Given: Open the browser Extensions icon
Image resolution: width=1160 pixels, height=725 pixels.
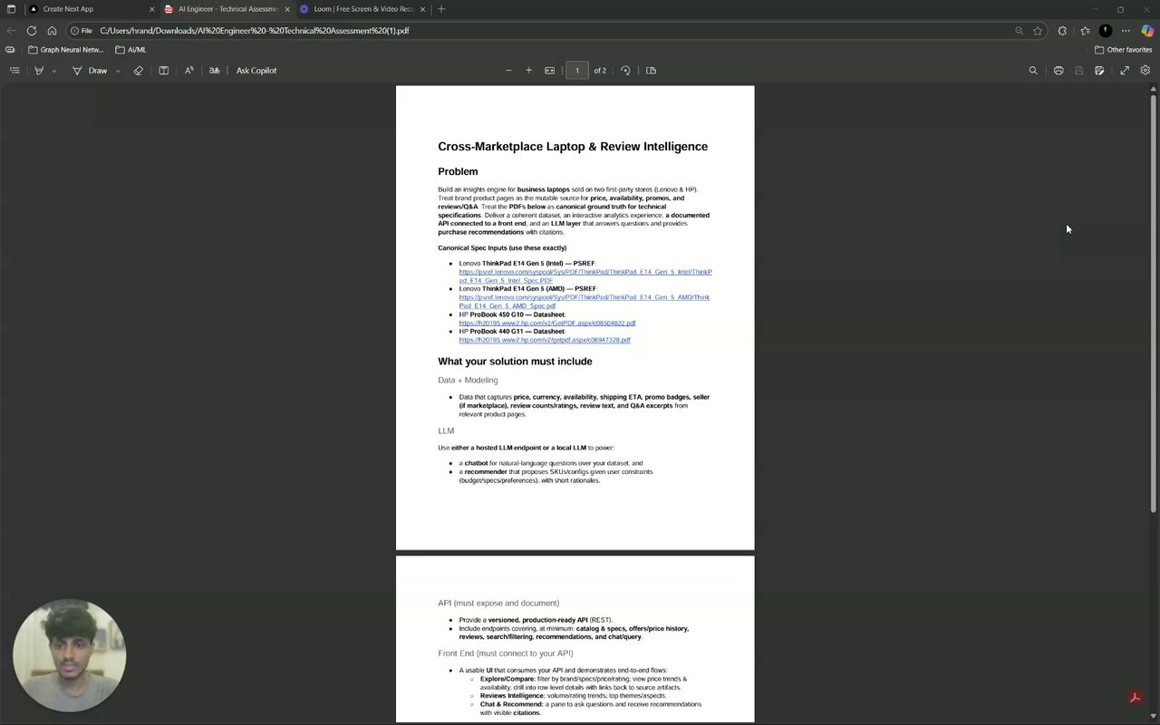Looking at the screenshot, I should (x=1062, y=31).
